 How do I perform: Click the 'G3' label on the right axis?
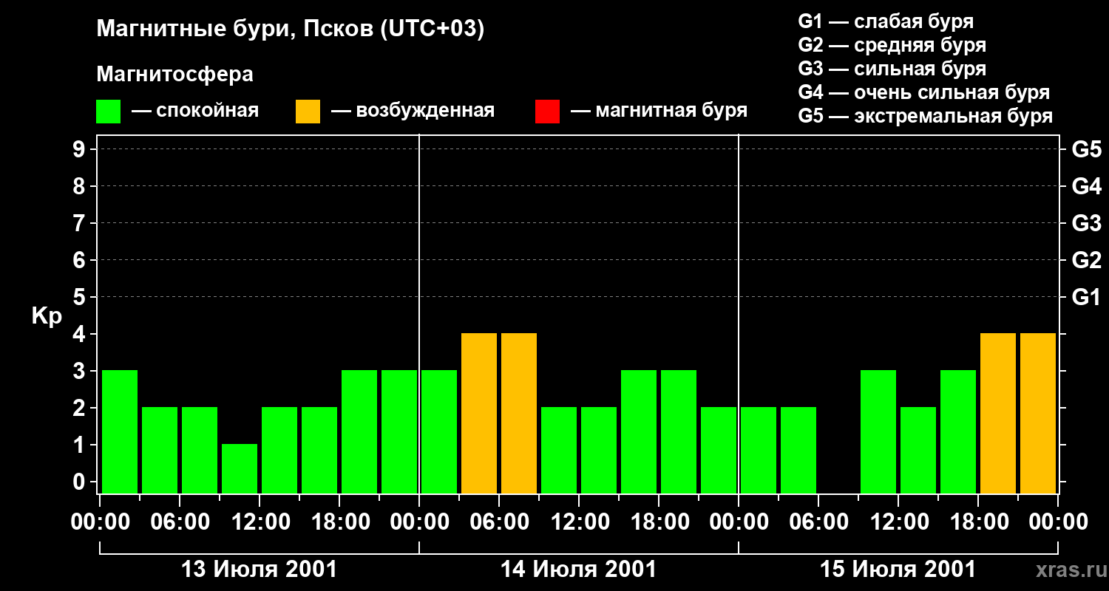1086,223
